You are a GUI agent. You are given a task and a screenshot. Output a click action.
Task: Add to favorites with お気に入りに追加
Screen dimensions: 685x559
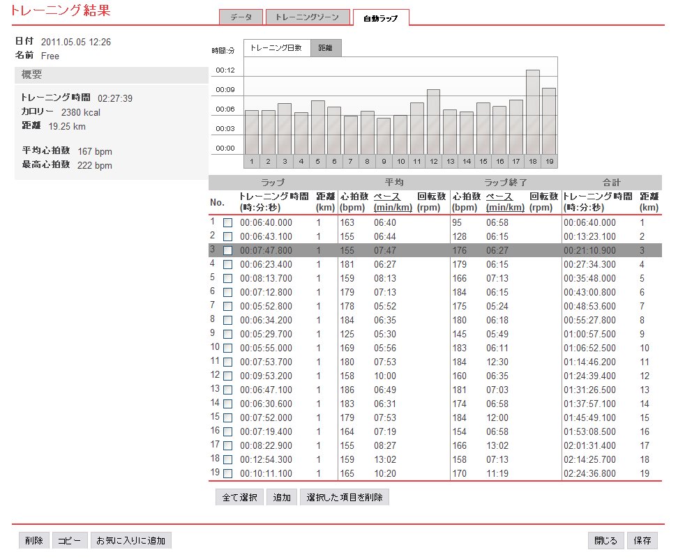[x=131, y=541]
